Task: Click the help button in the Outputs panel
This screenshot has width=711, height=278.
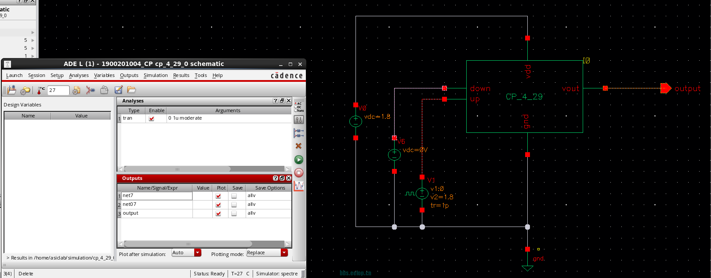Action: 276,178
